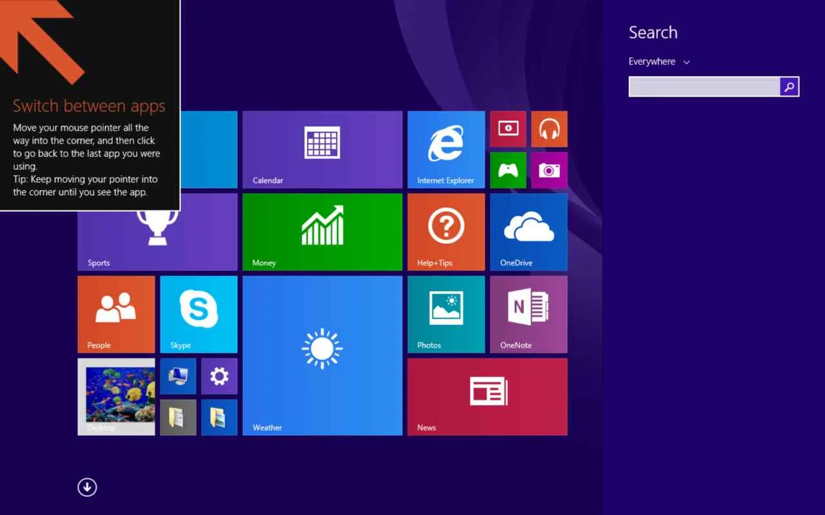Expand the Everywhere search scope dropdown
The image size is (825, 515).
click(x=659, y=62)
